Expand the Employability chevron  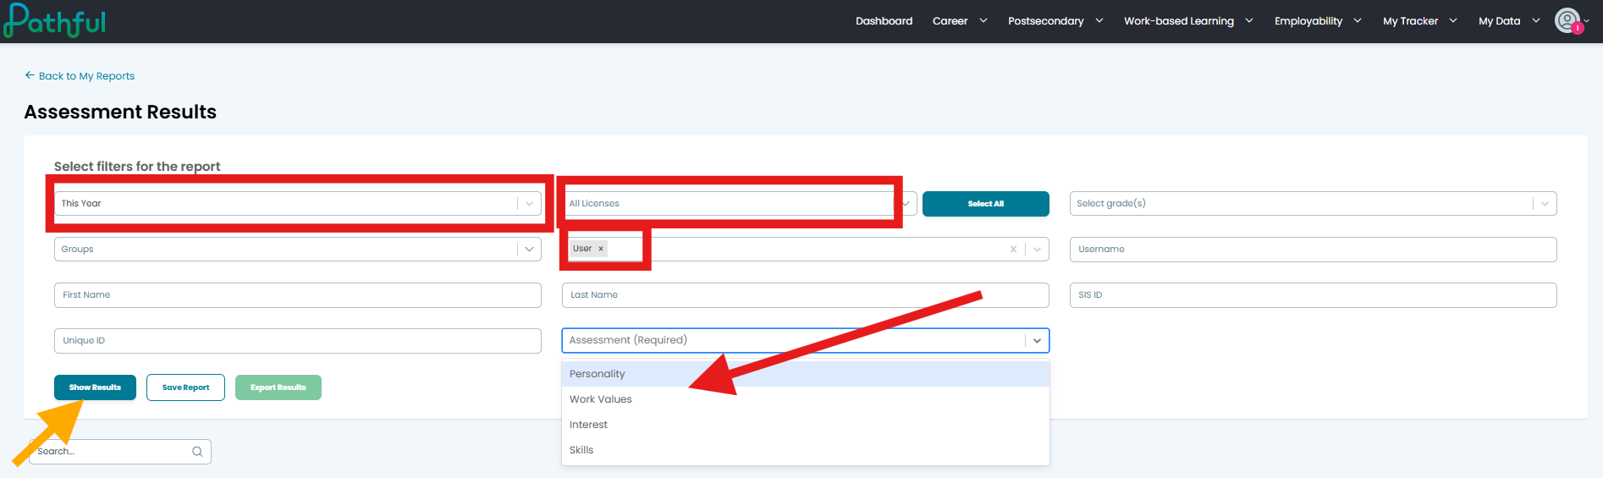[x=1358, y=21]
